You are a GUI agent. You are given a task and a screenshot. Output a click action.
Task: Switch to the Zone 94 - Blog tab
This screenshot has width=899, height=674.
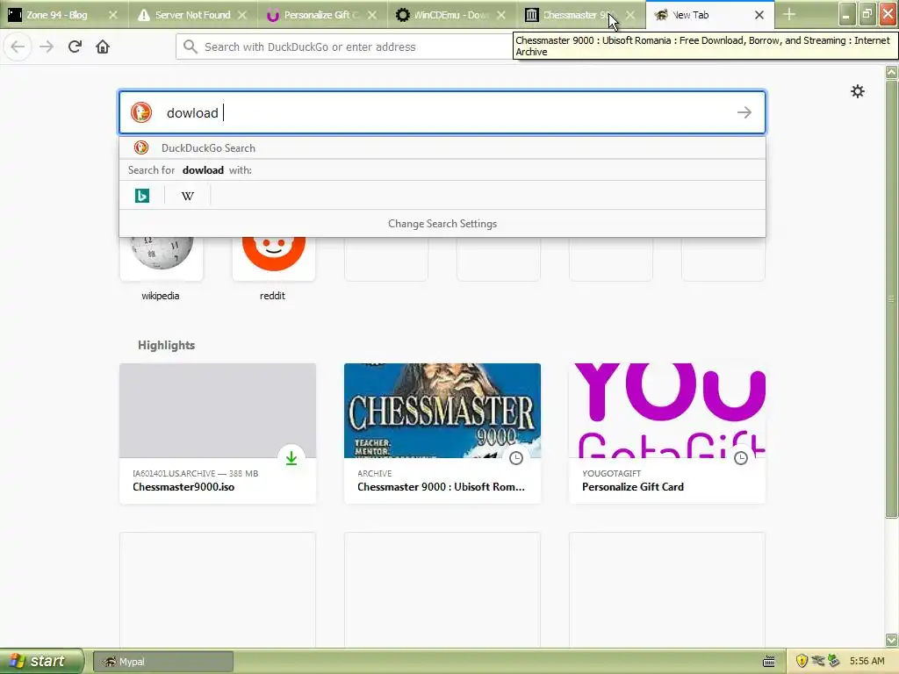coord(56,15)
